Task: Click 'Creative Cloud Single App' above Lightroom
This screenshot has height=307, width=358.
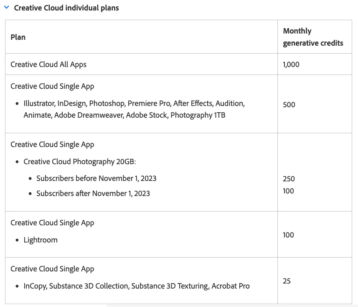Action: pyautogui.click(x=52, y=223)
